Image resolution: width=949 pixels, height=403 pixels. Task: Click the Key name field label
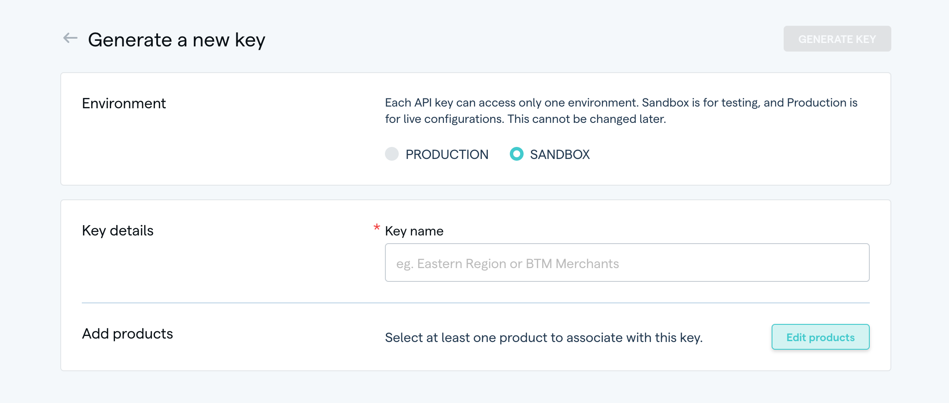(x=414, y=231)
